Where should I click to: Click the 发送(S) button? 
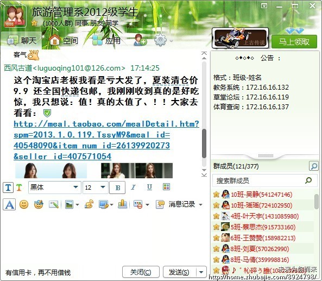coord(180,272)
